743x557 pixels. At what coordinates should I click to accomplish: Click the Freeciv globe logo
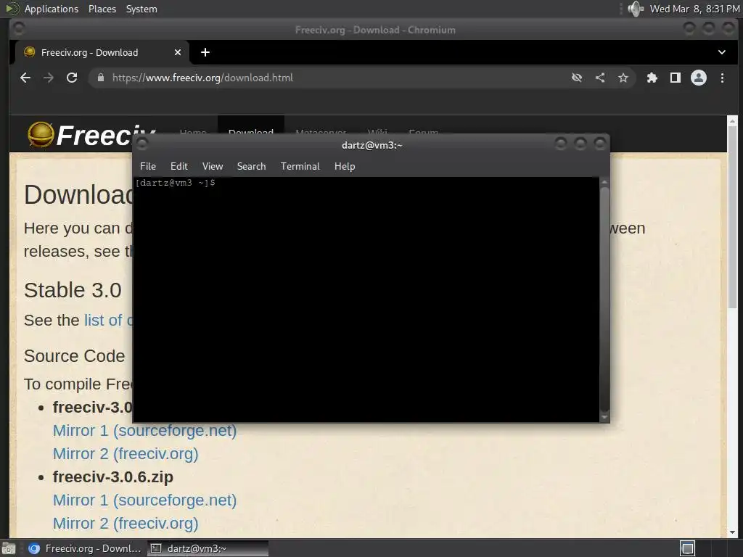click(x=41, y=134)
